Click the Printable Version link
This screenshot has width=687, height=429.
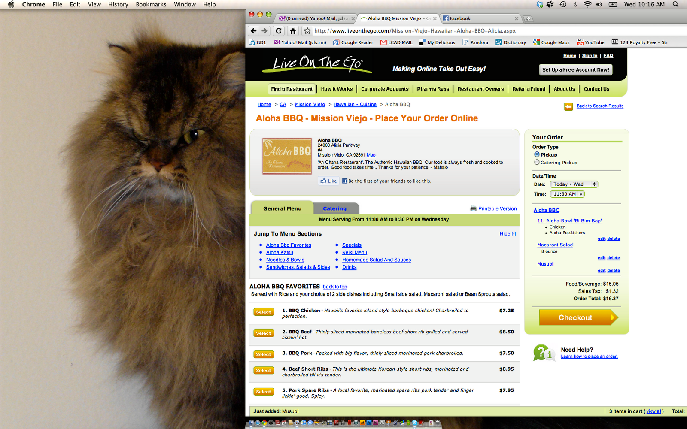coord(498,209)
